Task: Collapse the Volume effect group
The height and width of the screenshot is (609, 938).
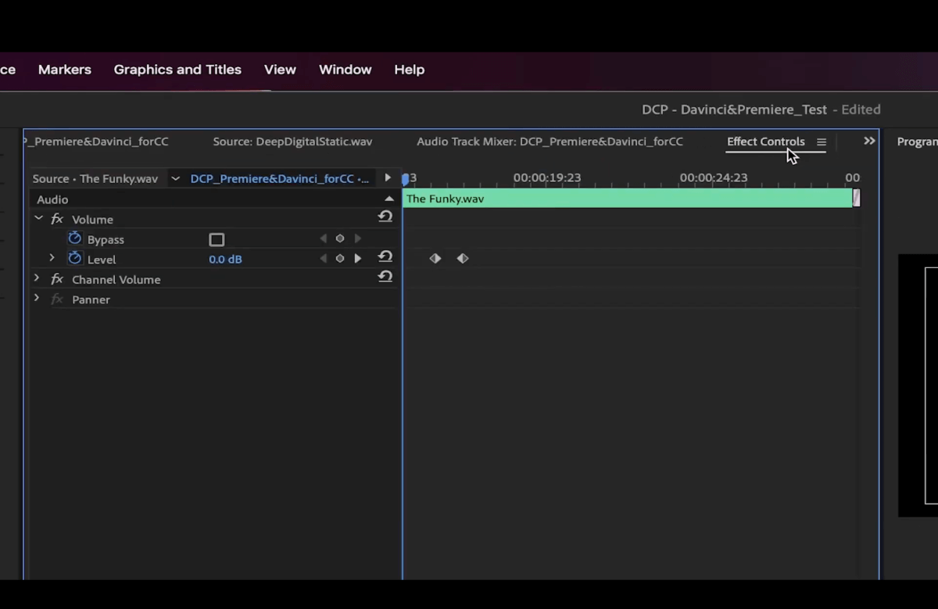Action: (x=38, y=219)
